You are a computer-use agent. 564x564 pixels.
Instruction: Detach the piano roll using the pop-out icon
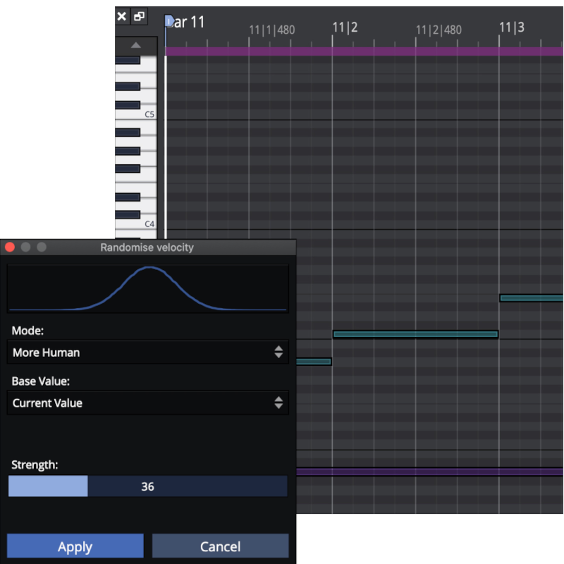click(140, 16)
